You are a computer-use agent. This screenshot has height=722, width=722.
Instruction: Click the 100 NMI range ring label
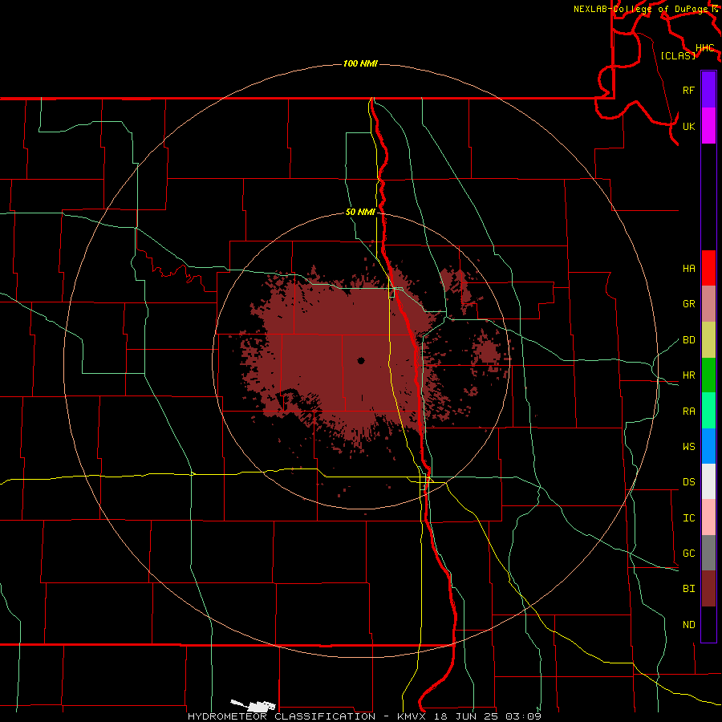click(x=360, y=63)
